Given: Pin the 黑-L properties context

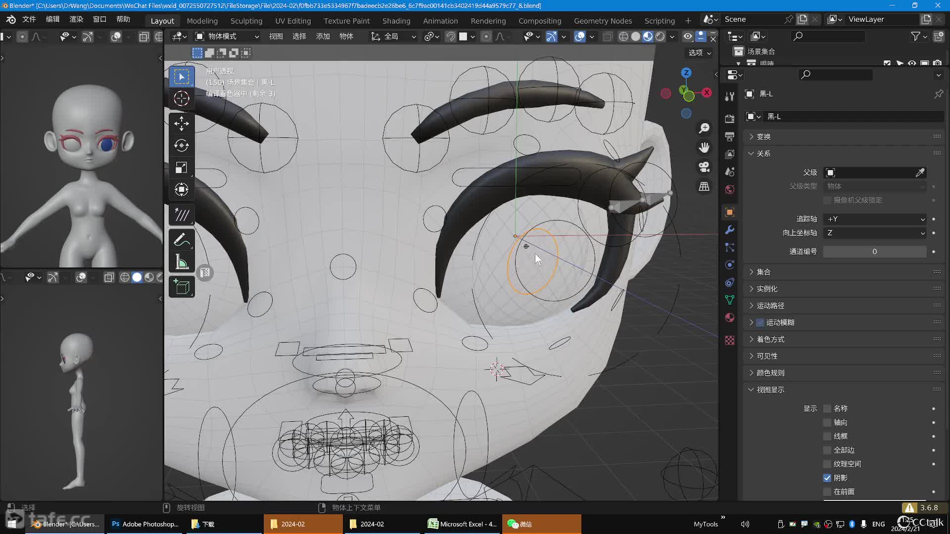Looking at the screenshot, I should [x=938, y=94].
